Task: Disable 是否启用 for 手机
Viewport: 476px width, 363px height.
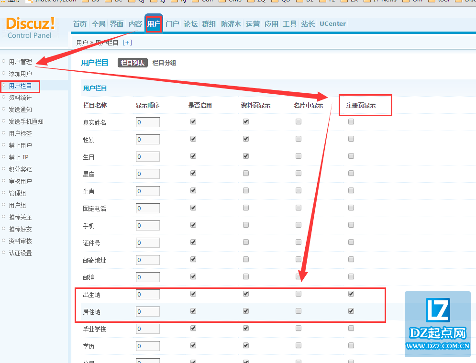Action: (x=193, y=225)
